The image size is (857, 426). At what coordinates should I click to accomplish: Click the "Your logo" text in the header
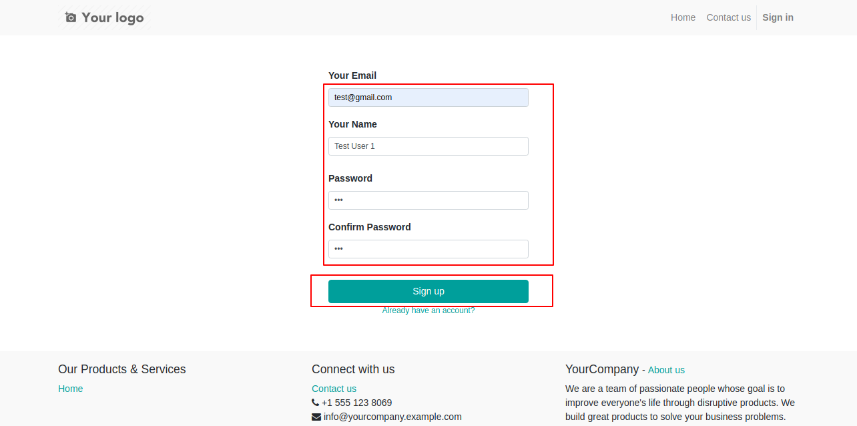click(x=113, y=17)
